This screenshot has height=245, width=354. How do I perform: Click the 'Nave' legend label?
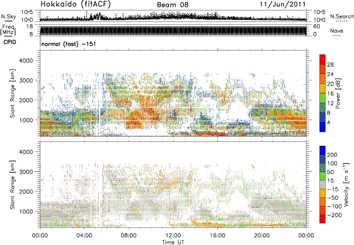pos(336,31)
